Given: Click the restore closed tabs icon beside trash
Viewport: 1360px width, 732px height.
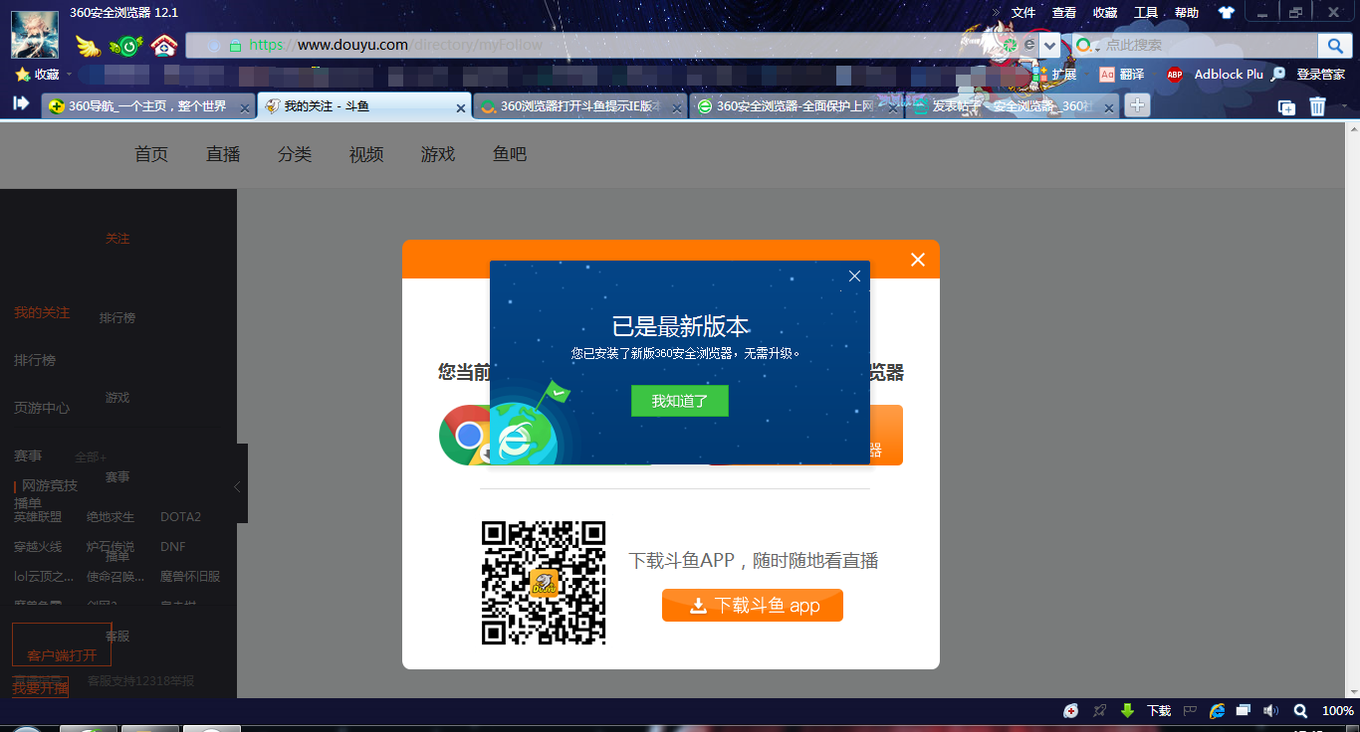Looking at the screenshot, I should point(1286,107).
